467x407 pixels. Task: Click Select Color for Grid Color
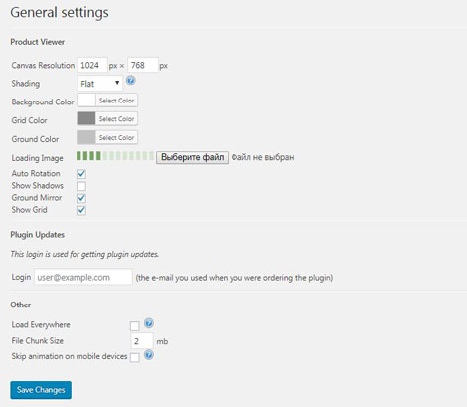click(116, 119)
